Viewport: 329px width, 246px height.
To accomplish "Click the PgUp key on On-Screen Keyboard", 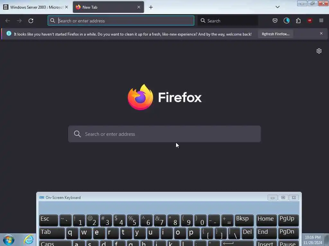I will point(288,220).
